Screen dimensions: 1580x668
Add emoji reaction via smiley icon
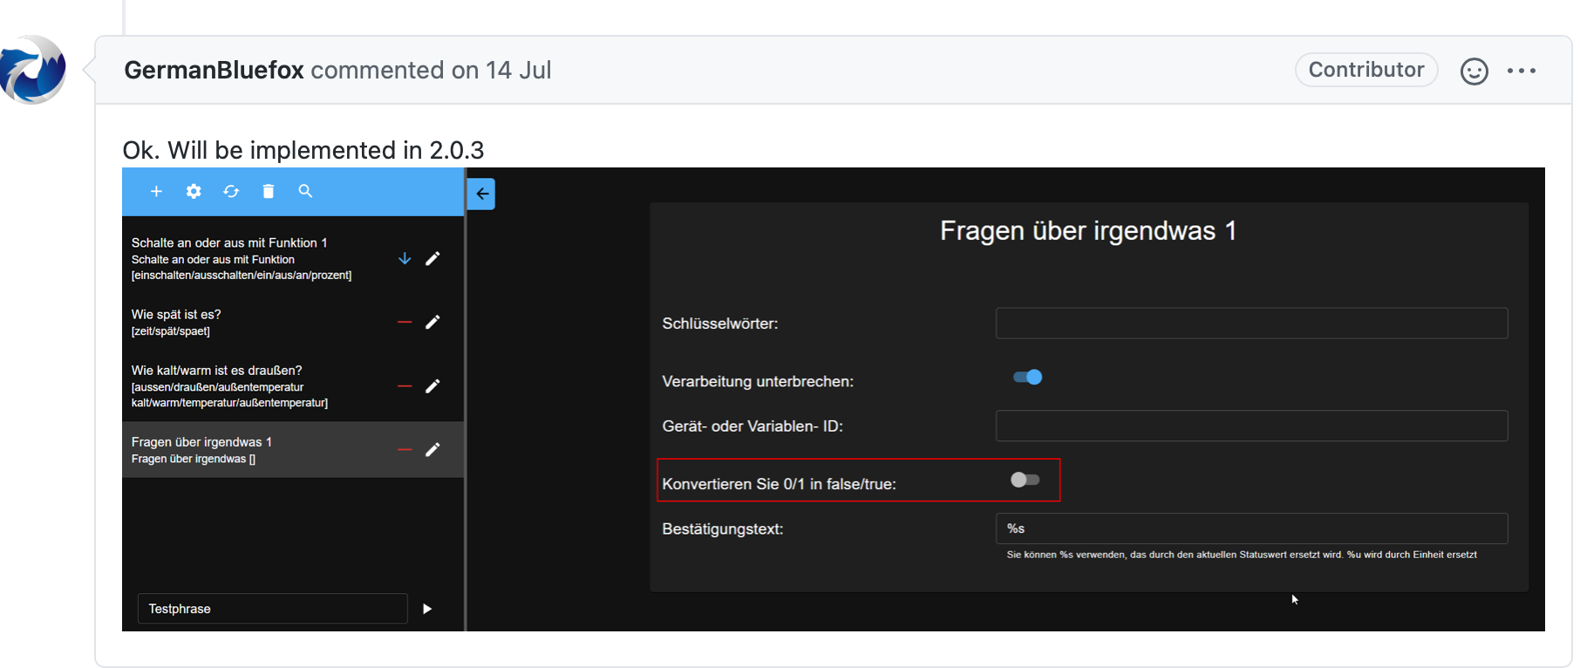(1474, 71)
